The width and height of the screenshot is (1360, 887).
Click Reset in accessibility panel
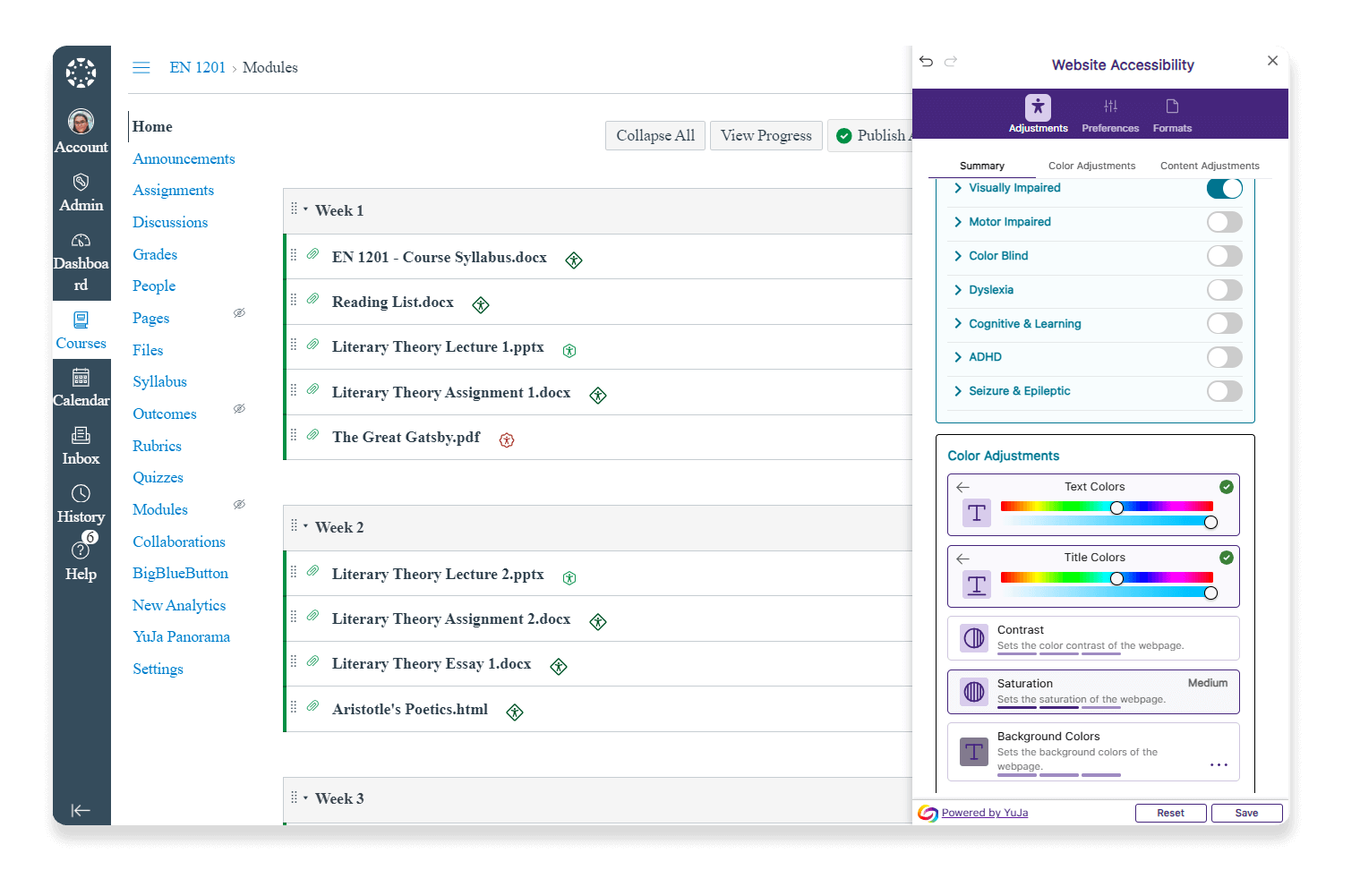point(1170,814)
